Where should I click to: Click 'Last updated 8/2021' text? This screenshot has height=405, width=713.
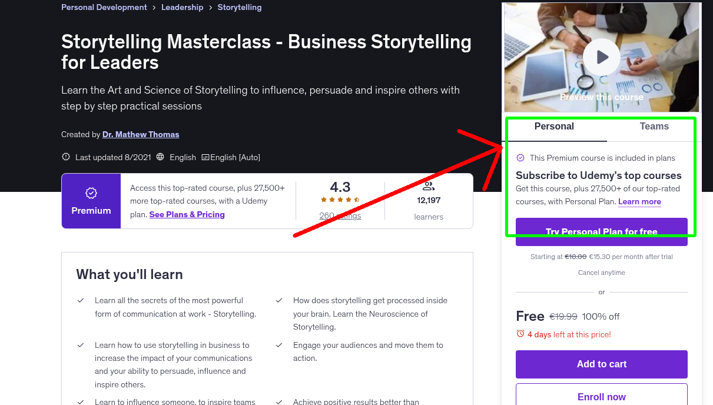point(113,157)
